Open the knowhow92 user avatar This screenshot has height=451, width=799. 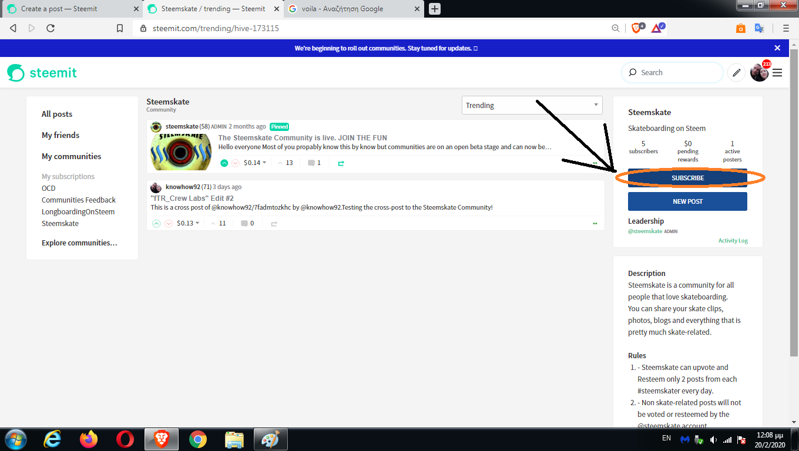[156, 187]
